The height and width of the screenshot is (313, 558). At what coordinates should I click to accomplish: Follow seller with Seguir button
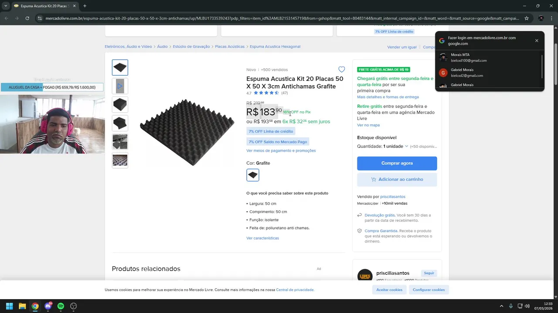click(x=429, y=273)
